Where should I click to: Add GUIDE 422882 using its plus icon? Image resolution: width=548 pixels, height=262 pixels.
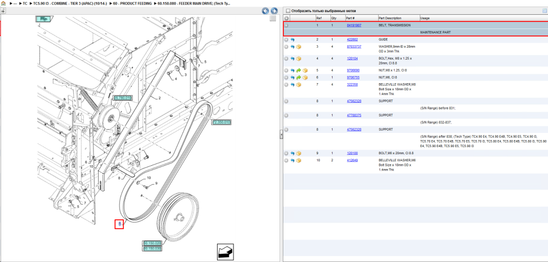(286, 40)
